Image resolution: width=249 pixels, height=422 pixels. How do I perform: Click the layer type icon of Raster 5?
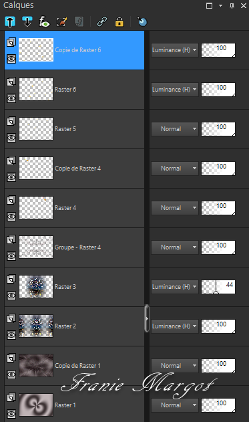[11, 121]
